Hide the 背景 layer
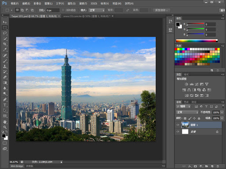 pos(178,132)
